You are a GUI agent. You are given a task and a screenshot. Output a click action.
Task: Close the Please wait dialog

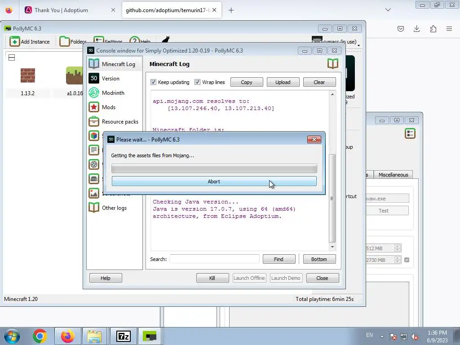(x=314, y=139)
